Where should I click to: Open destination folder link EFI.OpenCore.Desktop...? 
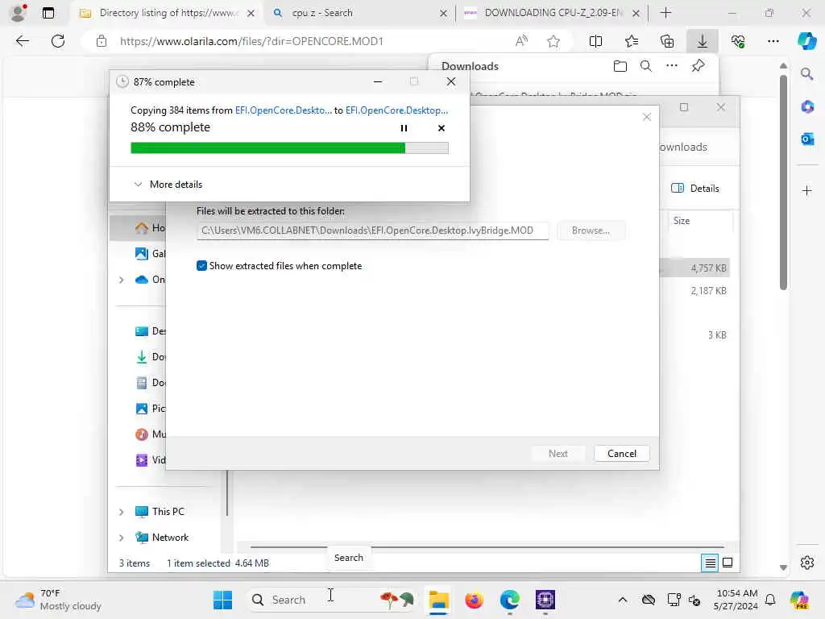point(396,110)
